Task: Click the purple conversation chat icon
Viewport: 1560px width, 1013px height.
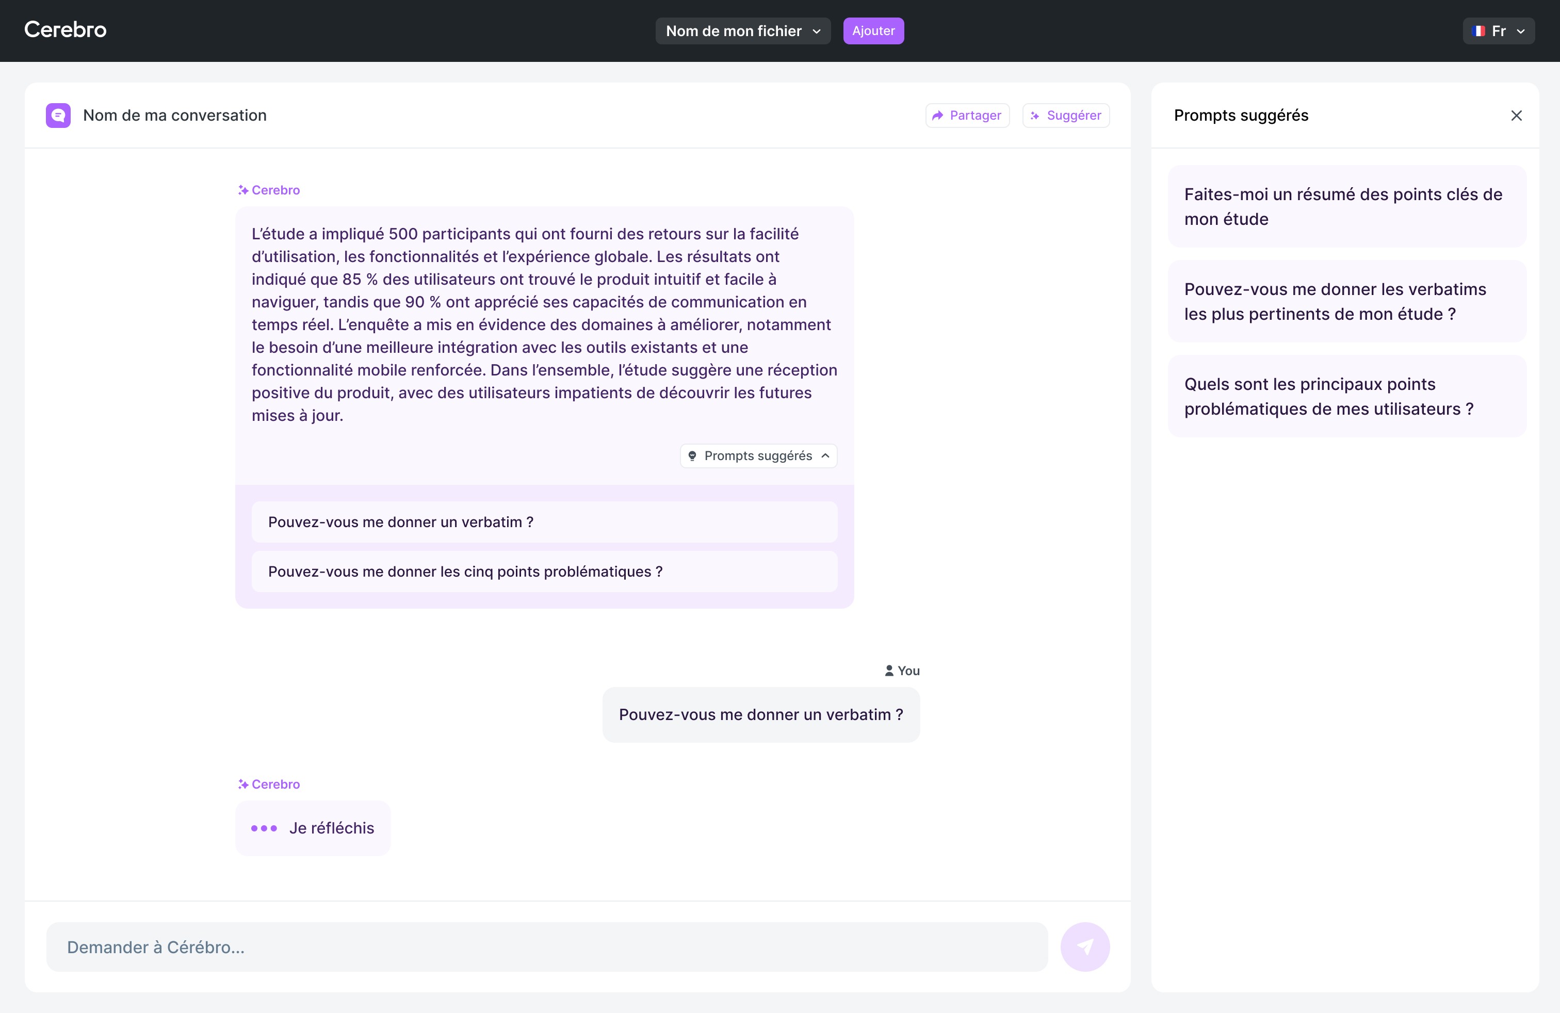Action: (58, 116)
